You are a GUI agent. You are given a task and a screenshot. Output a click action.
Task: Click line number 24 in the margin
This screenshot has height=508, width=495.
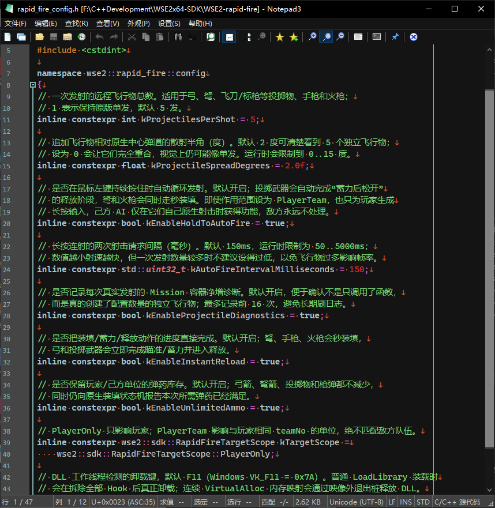click(7, 270)
